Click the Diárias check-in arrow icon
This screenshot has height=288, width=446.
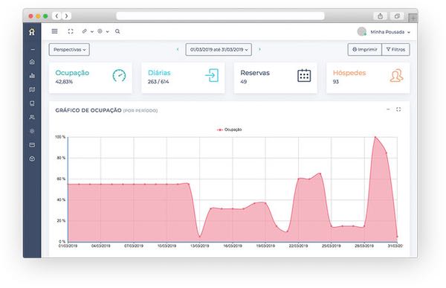[212, 75]
